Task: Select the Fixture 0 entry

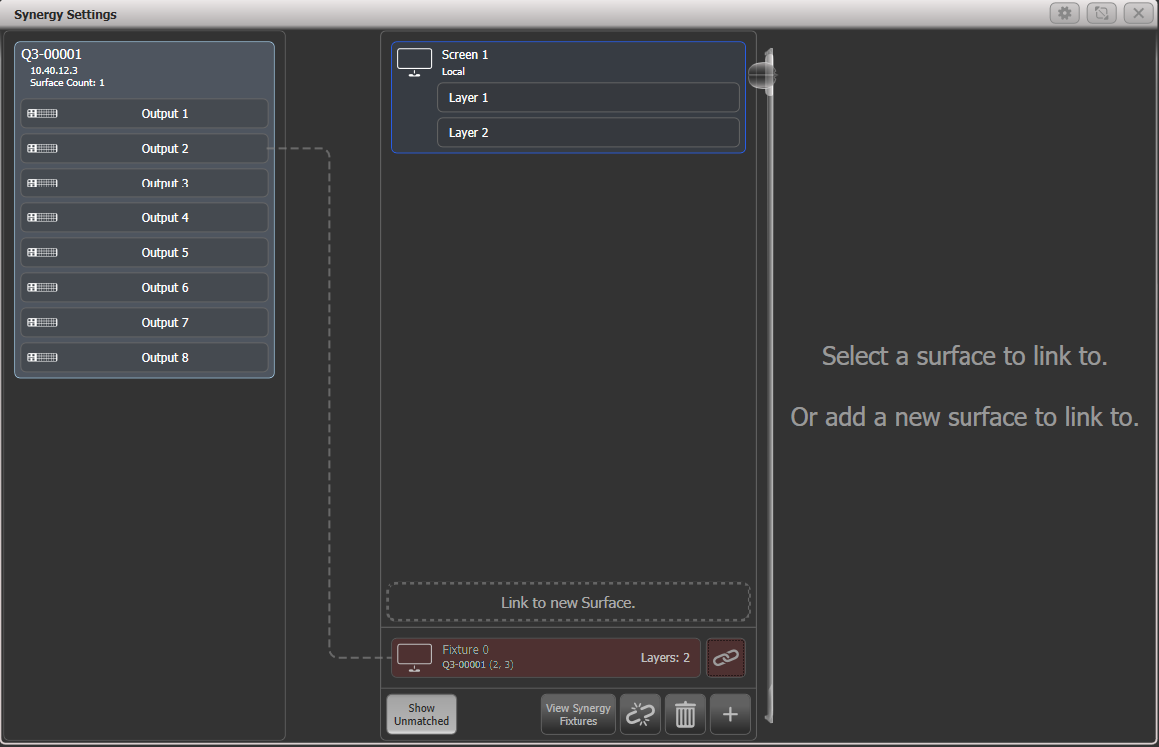Action: [546, 657]
